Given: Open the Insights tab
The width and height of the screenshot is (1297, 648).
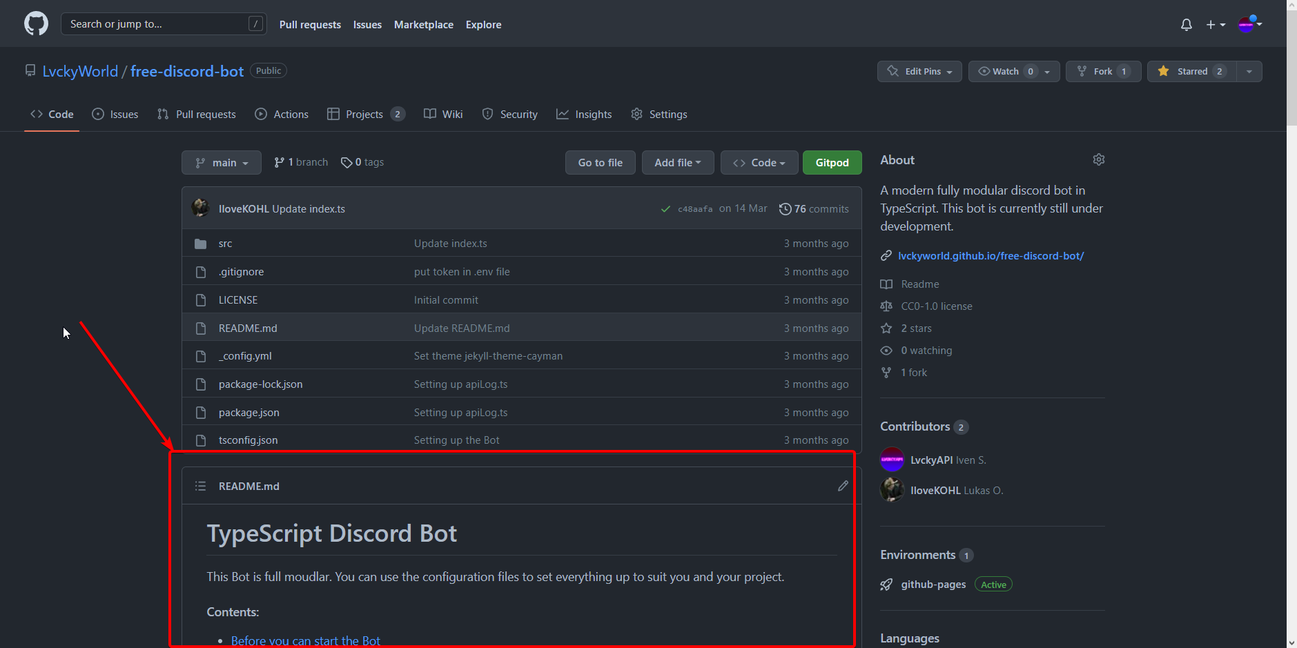Looking at the screenshot, I should tap(584, 115).
